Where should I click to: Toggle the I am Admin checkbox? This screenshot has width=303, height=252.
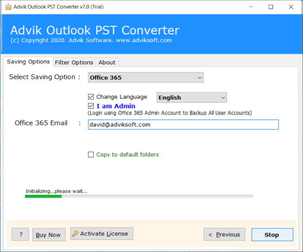coord(91,106)
